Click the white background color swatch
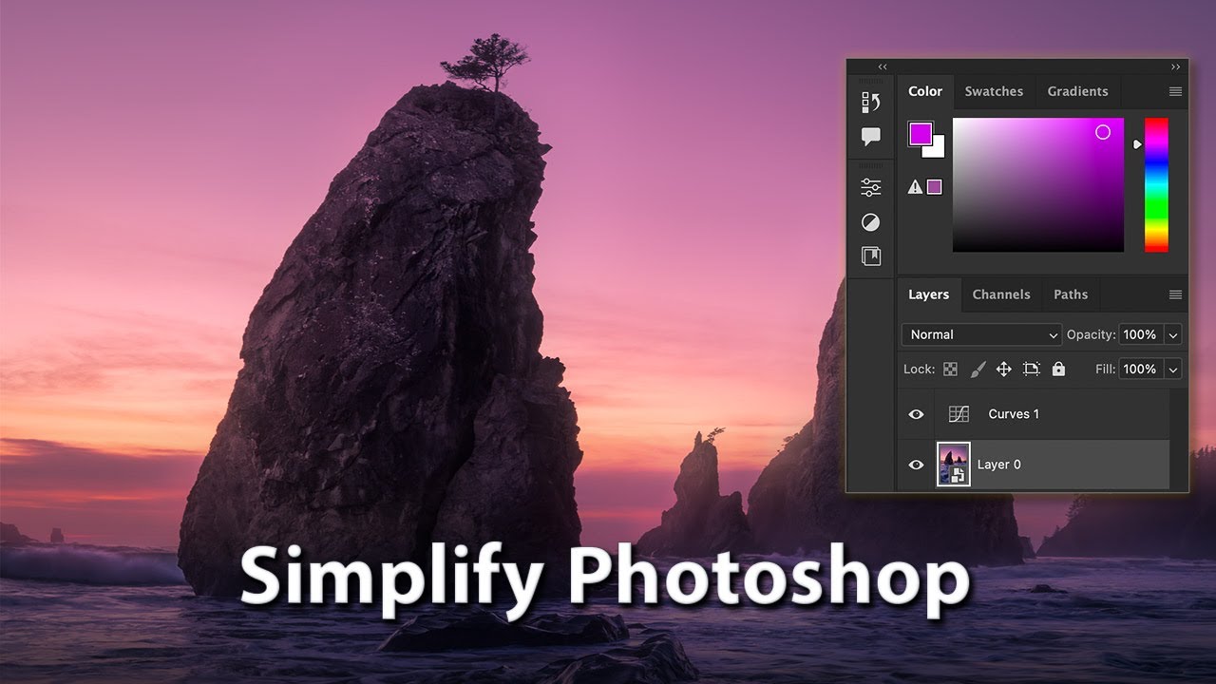1216x684 pixels. (937, 149)
